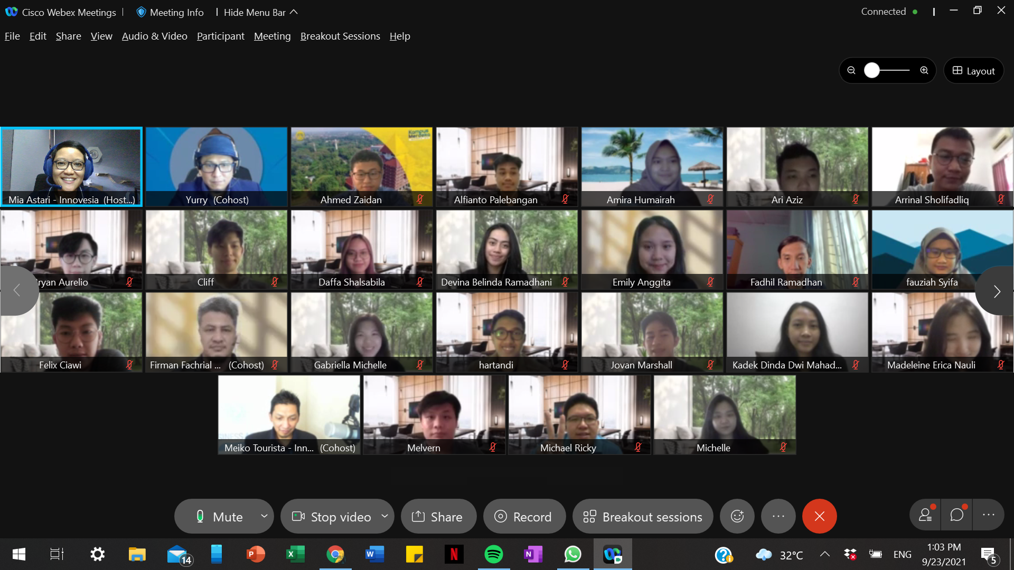
Task: Open Spotify from the taskbar
Action: (x=493, y=554)
